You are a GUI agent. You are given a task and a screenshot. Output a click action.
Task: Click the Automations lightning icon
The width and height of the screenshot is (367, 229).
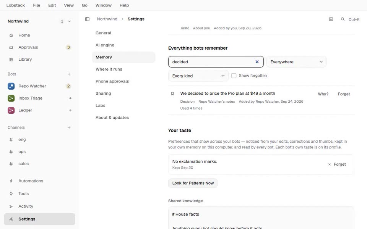pos(11,181)
